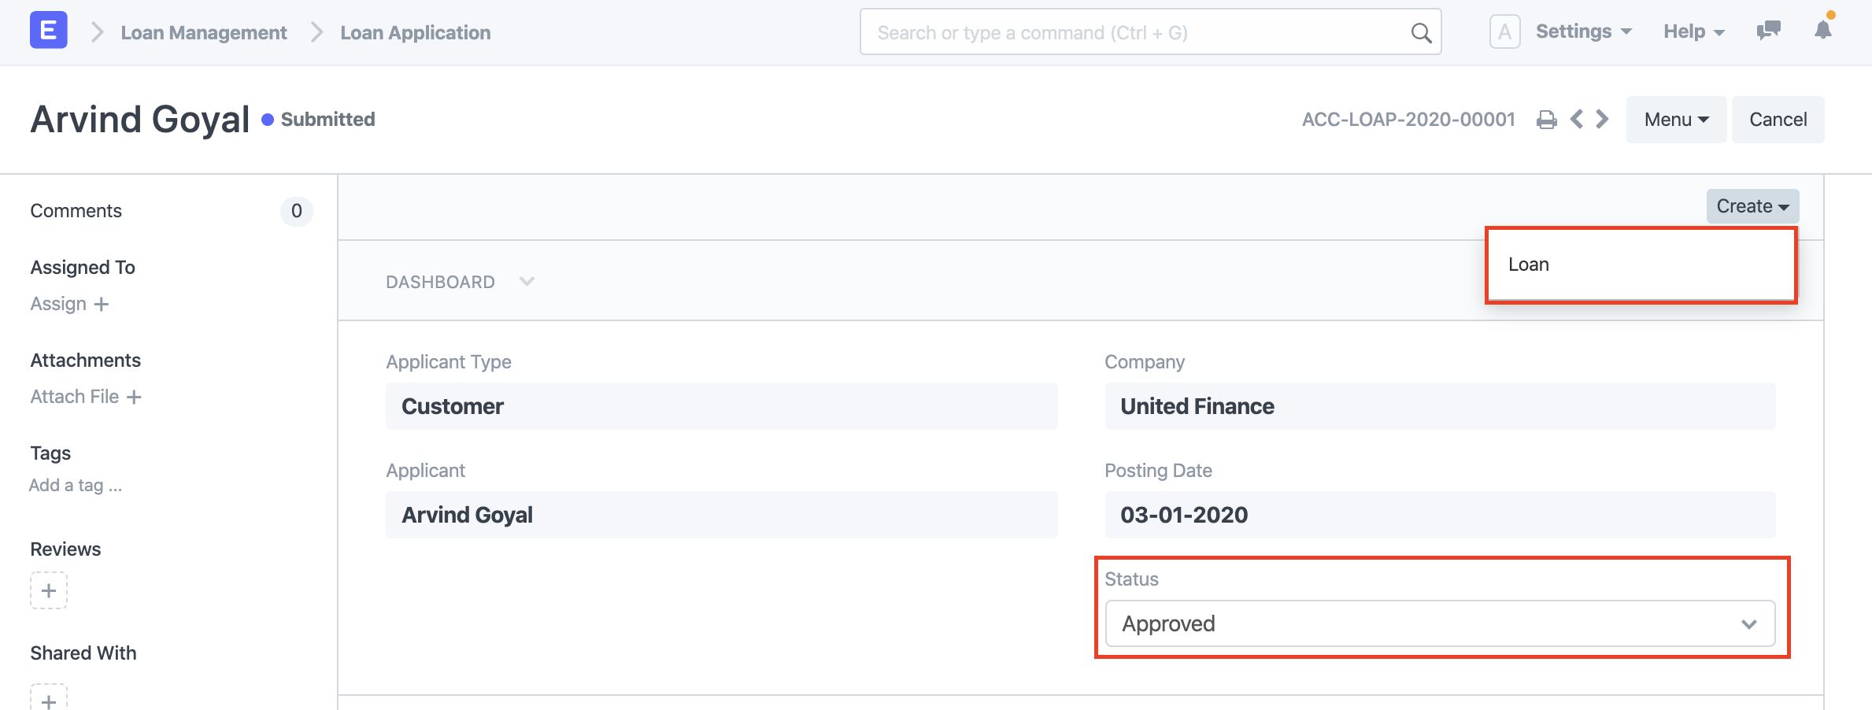Add a review with plus box

click(x=49, y=590)
